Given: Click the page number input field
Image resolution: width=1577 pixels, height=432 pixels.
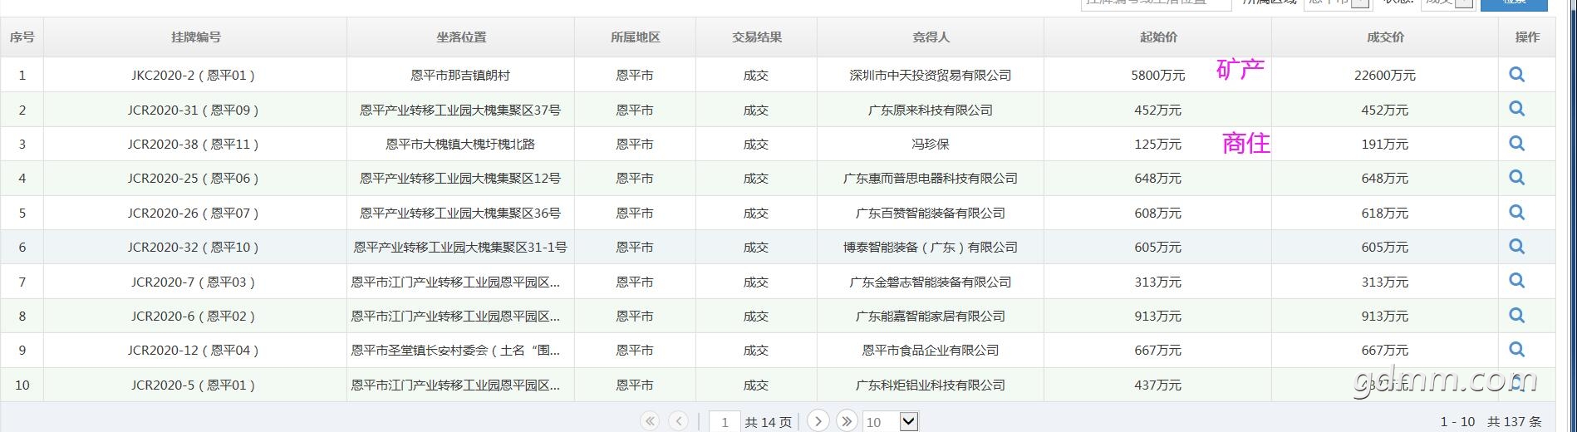Looking at the screenshot, I should pos(725,422).
